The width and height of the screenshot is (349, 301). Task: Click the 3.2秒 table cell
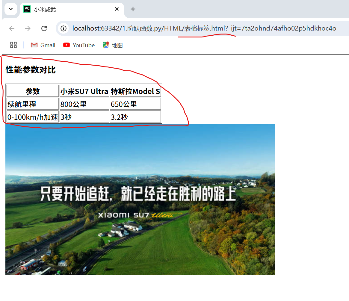click(135, 117)
